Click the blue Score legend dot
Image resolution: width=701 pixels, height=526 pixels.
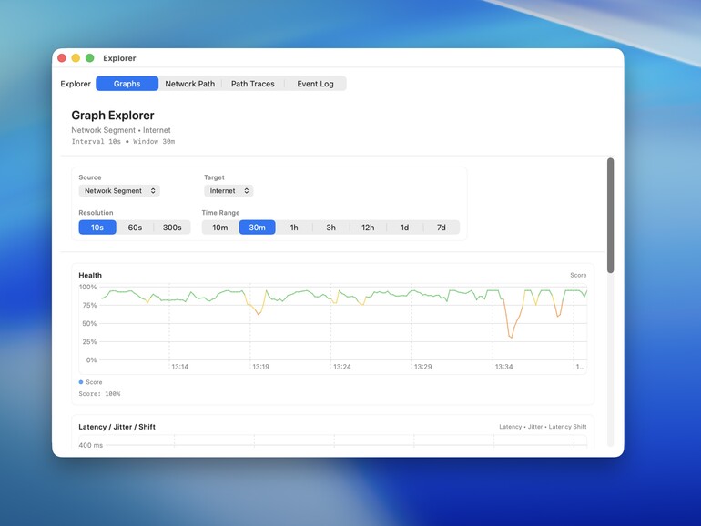[x=81, y=382]
